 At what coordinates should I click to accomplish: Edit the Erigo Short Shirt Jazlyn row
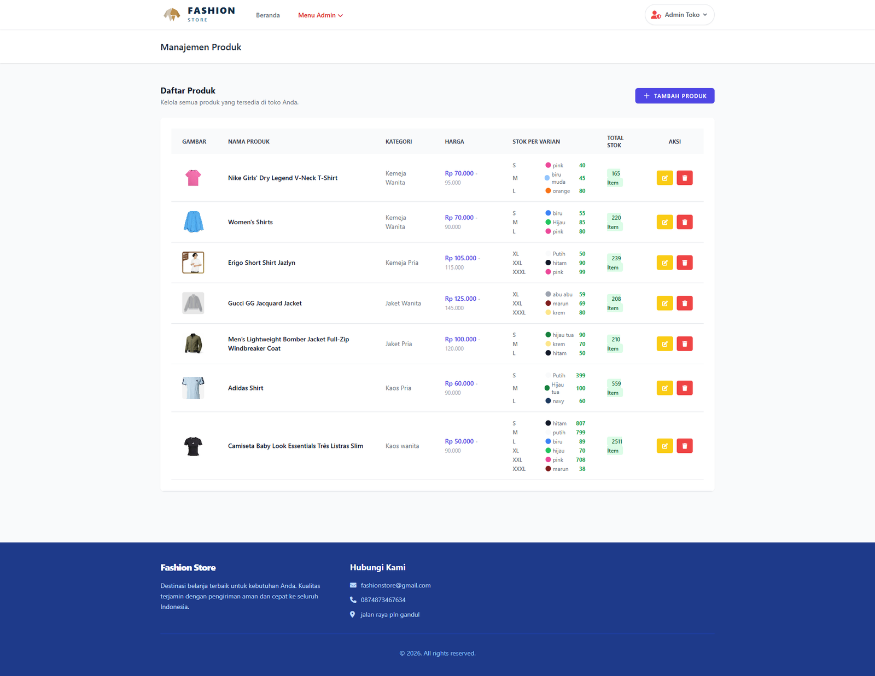point(664,263)
